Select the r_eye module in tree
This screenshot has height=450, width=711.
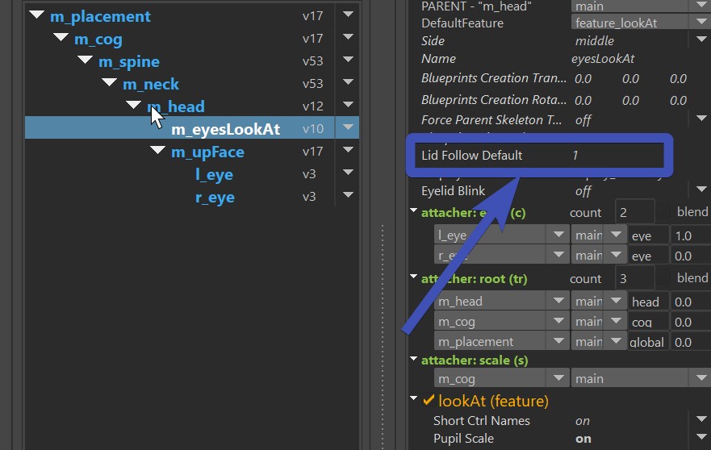[x=215, y=197]
